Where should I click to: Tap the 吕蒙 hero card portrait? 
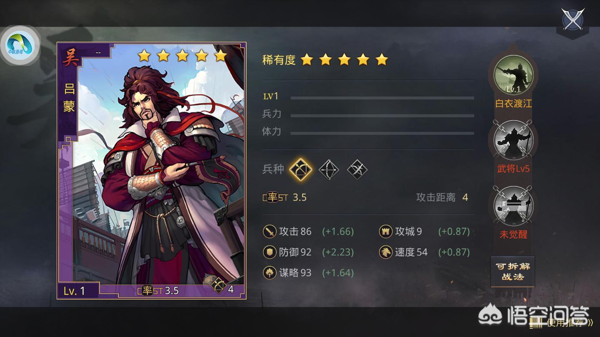click(x=152, y=171)
